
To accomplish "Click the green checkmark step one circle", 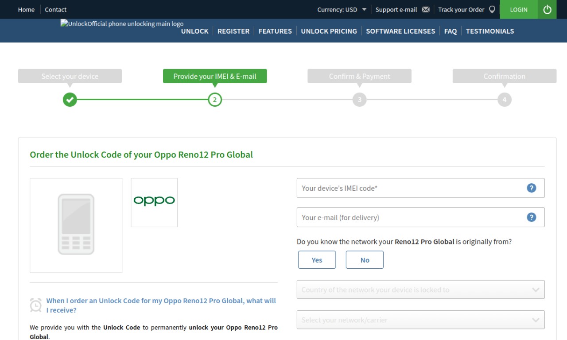I will 70,100.
